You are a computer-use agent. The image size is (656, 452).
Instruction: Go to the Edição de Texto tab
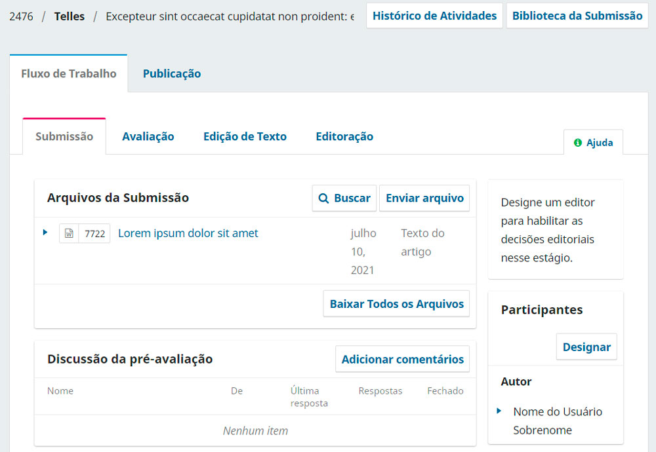tap(245, 137)
